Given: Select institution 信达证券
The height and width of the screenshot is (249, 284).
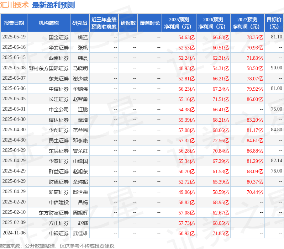Looking at the screenshot, I should (59, 120).
